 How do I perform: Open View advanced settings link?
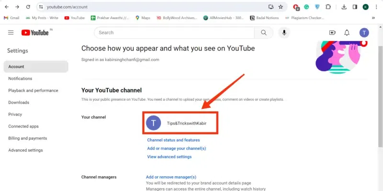click(x=169, y=157)
